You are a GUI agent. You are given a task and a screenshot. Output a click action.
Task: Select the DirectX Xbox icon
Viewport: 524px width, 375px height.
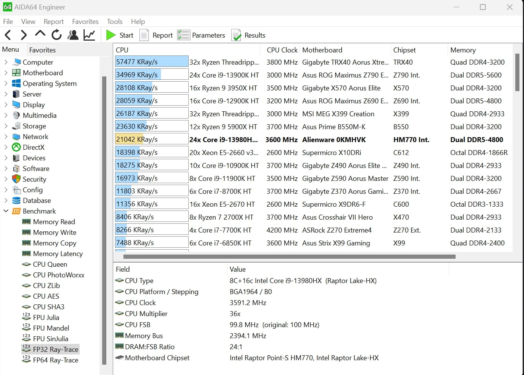[x=16, y=147]
